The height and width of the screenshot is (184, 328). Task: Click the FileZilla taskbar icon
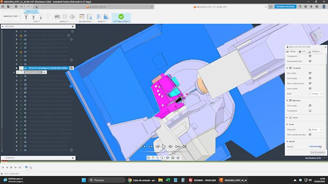click(191, 180)
